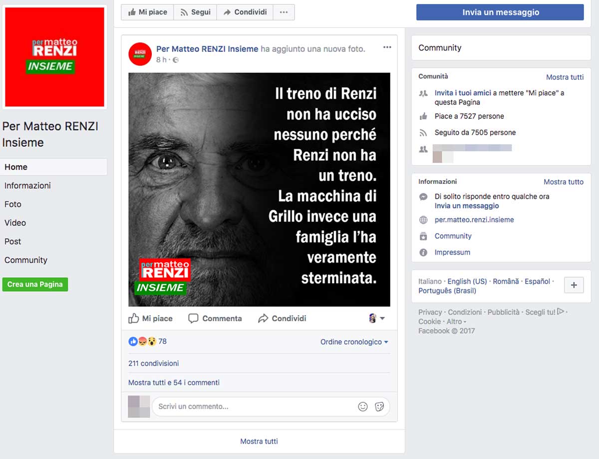599x459 pixels.
Task: Click the public audience globe icon
Action: click(x=175, y=60)
